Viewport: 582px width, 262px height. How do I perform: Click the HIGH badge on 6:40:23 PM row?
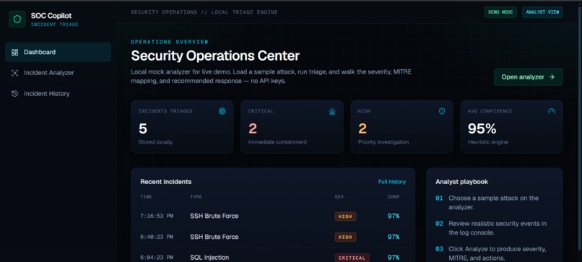click(345, 237)
